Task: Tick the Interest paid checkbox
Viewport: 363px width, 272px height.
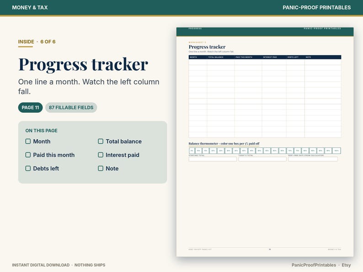Action: [x=101, y=155]
